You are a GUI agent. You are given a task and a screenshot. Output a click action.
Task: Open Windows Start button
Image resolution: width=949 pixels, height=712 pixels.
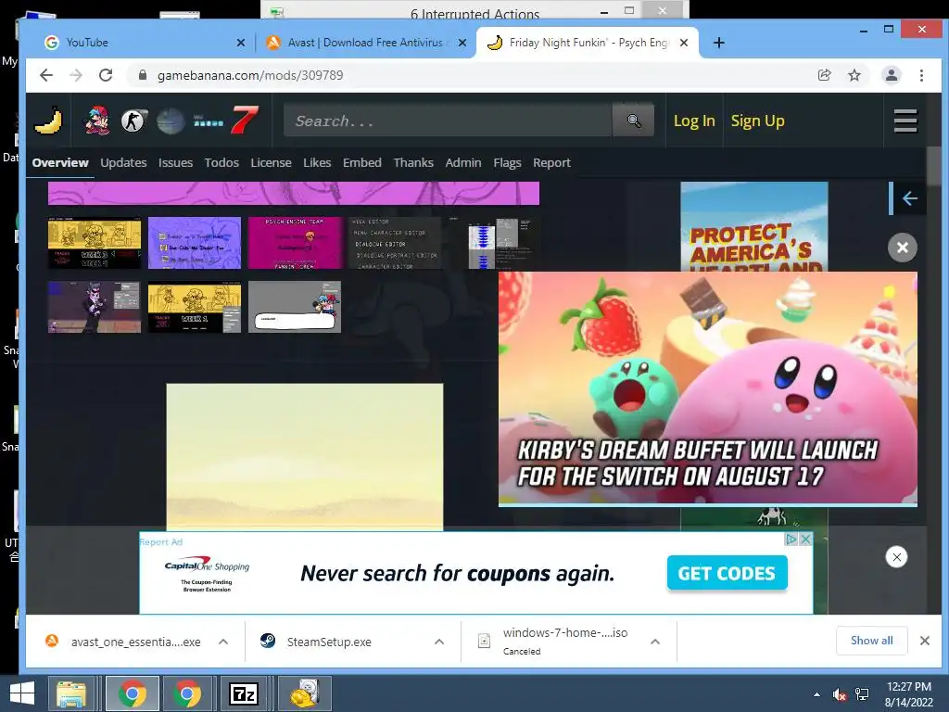tap(22, 693)
